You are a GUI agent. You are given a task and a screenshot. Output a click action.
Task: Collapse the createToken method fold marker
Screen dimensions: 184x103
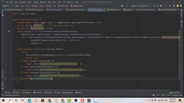(x=12, y=31)
